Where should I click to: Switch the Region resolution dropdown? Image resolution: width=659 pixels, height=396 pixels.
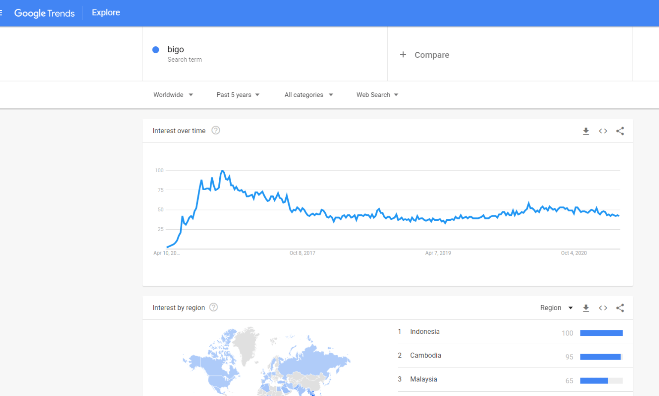point(556,308)
